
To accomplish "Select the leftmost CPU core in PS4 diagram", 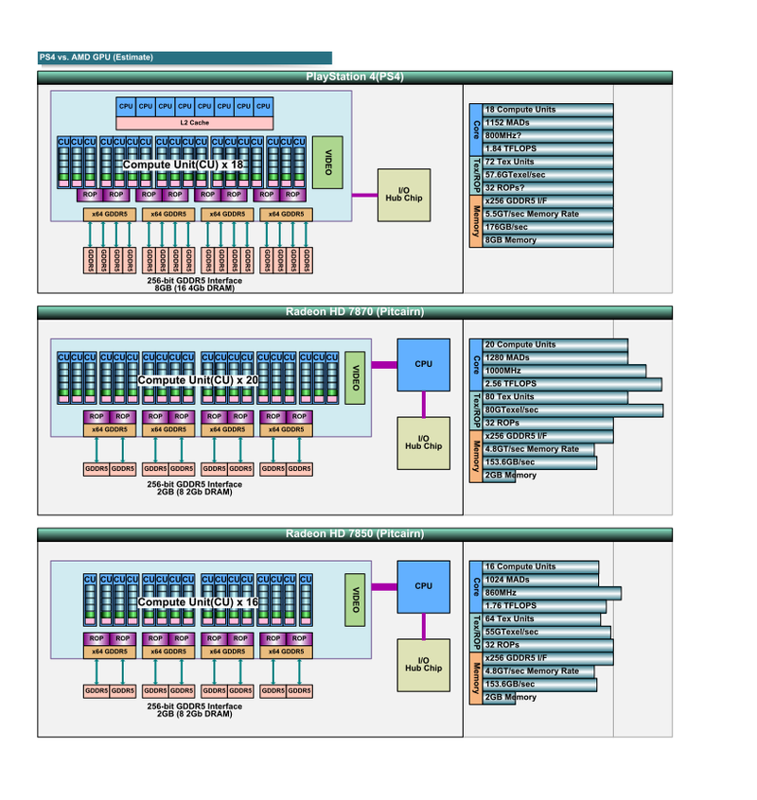I will [126, 106].
